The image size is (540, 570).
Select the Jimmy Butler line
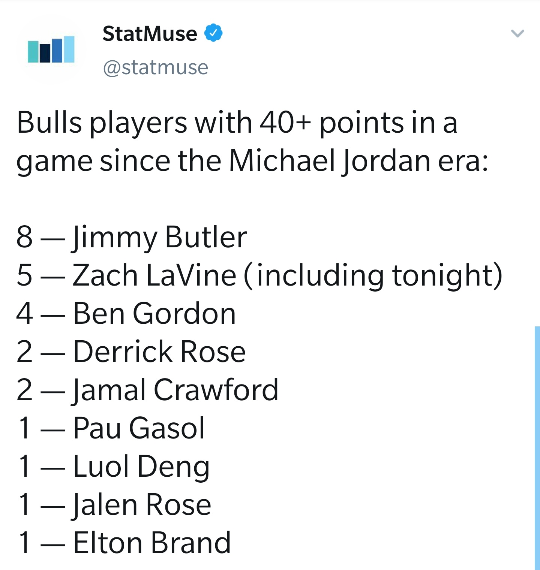point(131,237)
